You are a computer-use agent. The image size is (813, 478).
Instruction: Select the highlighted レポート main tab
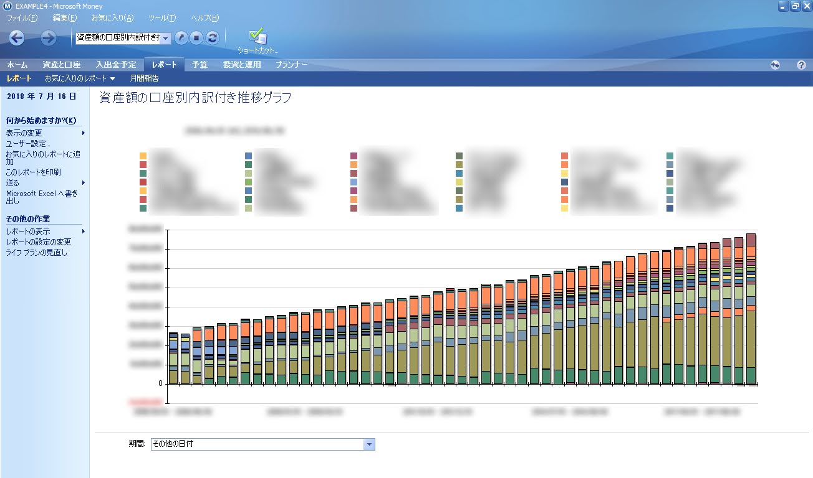click(x=165, y=65)
